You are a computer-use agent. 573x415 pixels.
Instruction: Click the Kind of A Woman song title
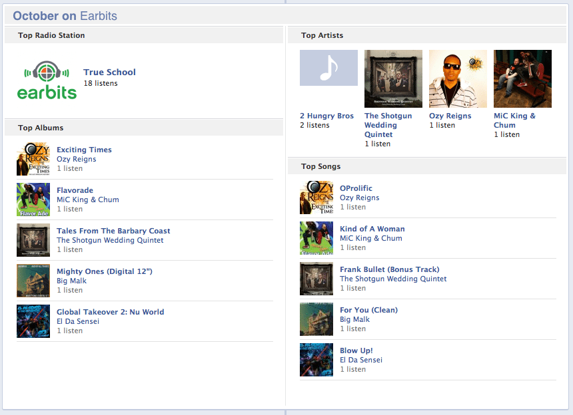(372, 229)
